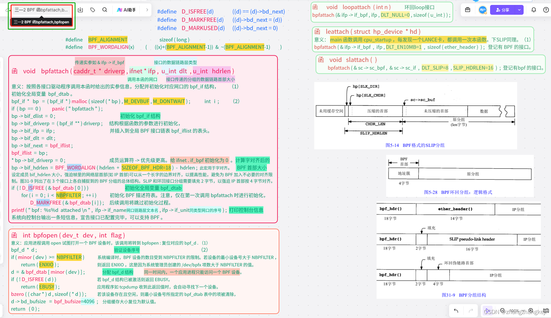Open the AI助手 assistant
This screenshot has width=551, height=318.
tap(126, 10)
